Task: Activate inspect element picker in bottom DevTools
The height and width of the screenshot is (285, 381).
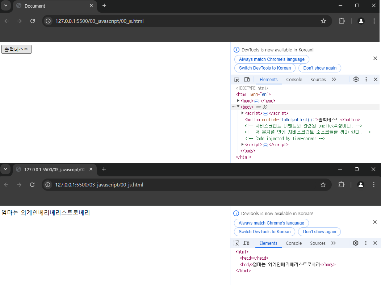Action: (236, 243)
